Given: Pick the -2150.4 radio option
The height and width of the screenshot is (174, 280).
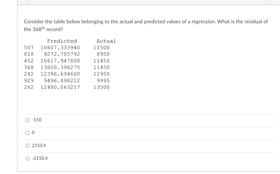Looking at the screenshot, I should (28, 158).
